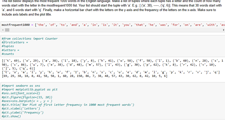Click the letters list output line

tap(111, 72)
